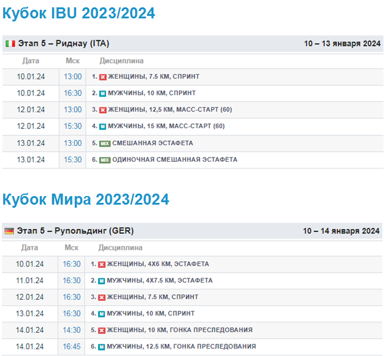The width and height of the screenshot is (384, 356).
Task: Click the Italian flag icon beside Риднау
Action: tap(10, 44)
